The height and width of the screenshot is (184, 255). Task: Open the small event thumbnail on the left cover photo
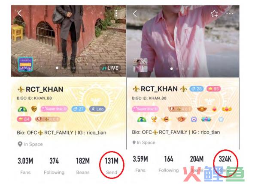click(x=25, y=64)
